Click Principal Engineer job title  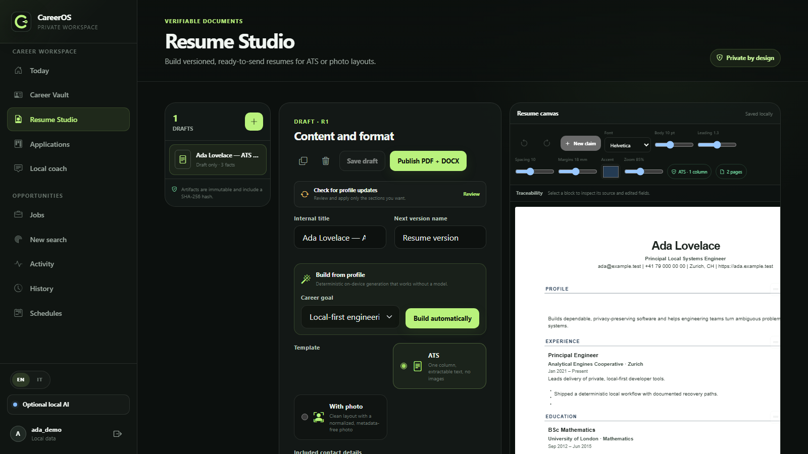click(x=573, y=355)
